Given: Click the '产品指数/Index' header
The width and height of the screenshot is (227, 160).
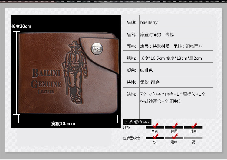Looking at the screenshot, I should 137,122.
